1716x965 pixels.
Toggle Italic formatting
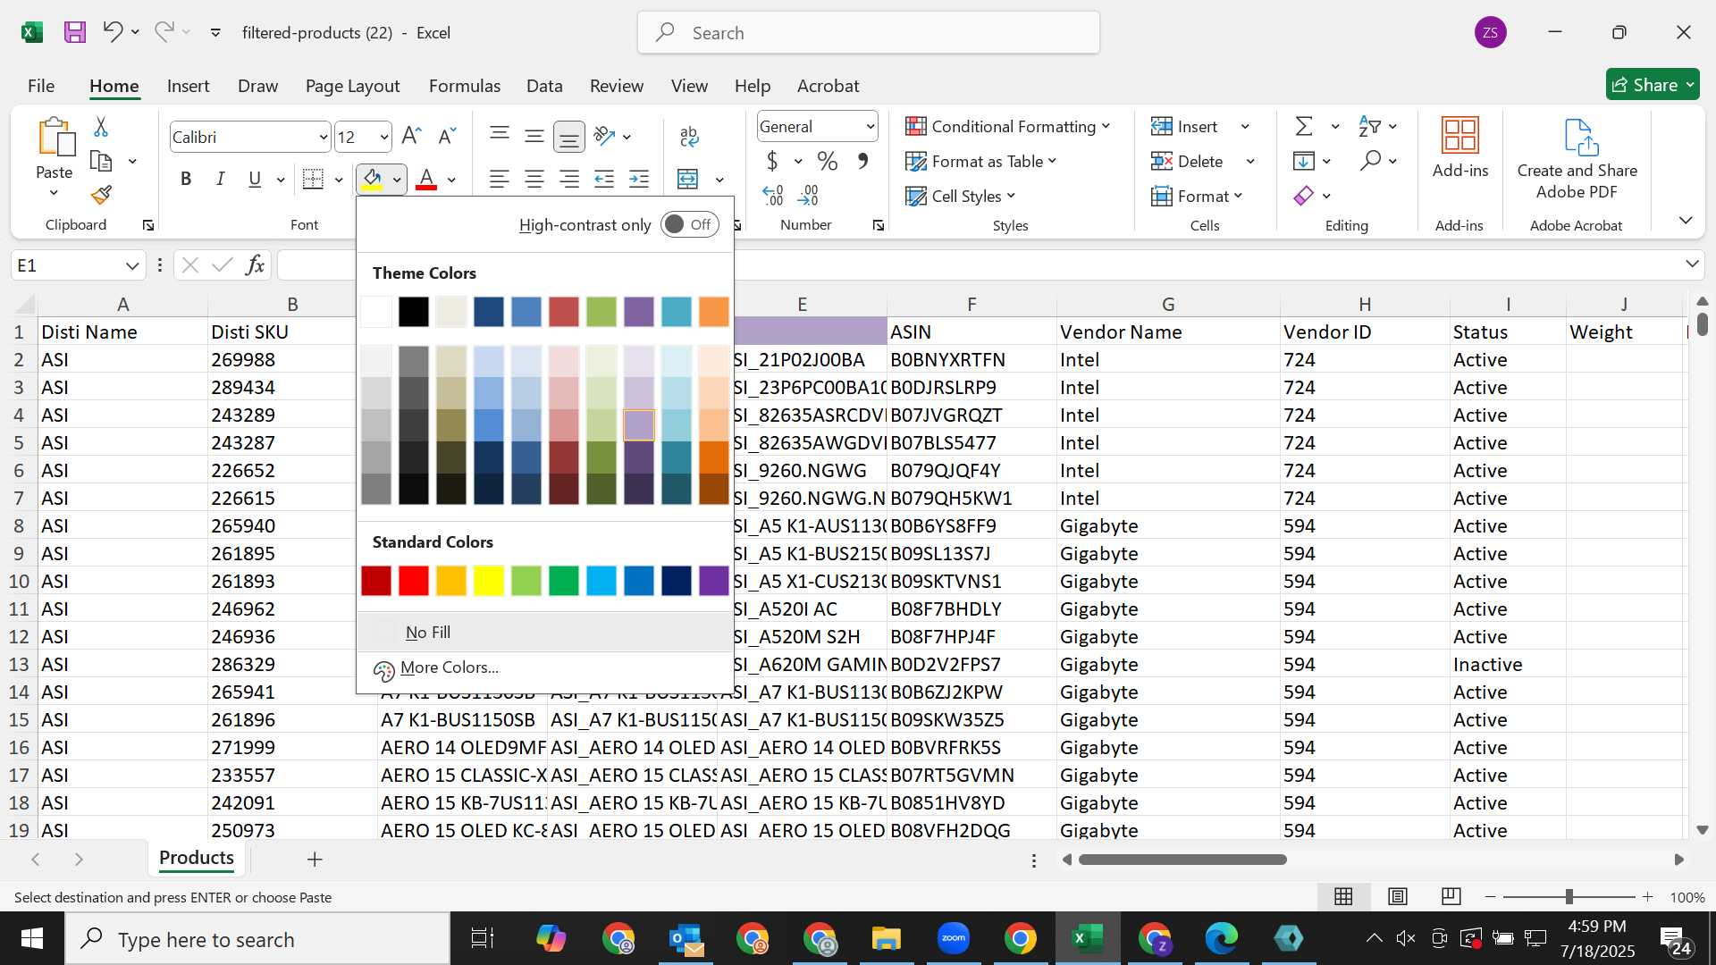tap(221, 179)
